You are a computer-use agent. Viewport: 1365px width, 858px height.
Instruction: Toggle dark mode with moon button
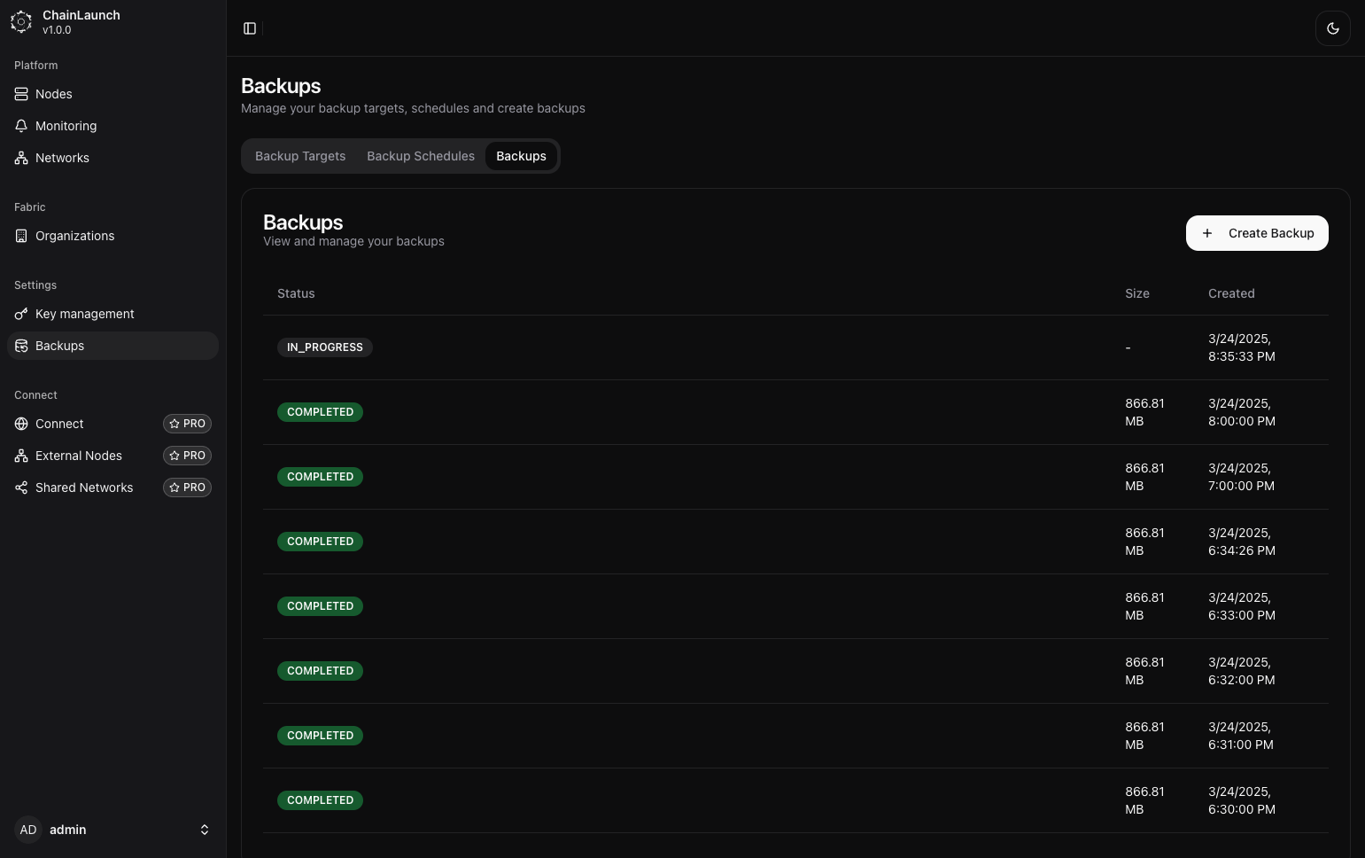[x=1332, y=28]
